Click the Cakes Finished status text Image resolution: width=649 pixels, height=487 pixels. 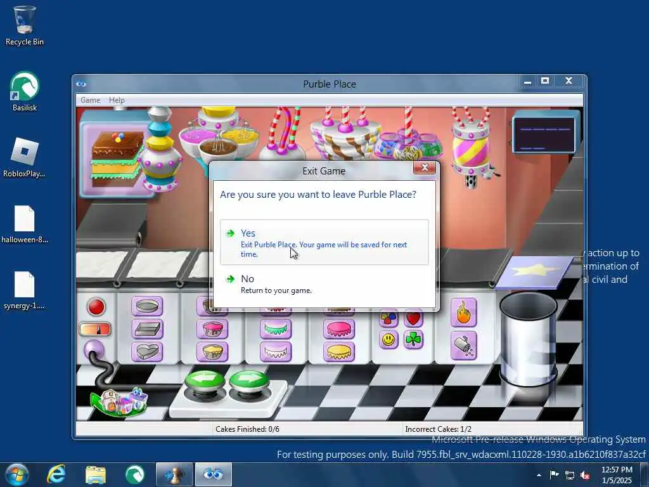click(247, 429)
